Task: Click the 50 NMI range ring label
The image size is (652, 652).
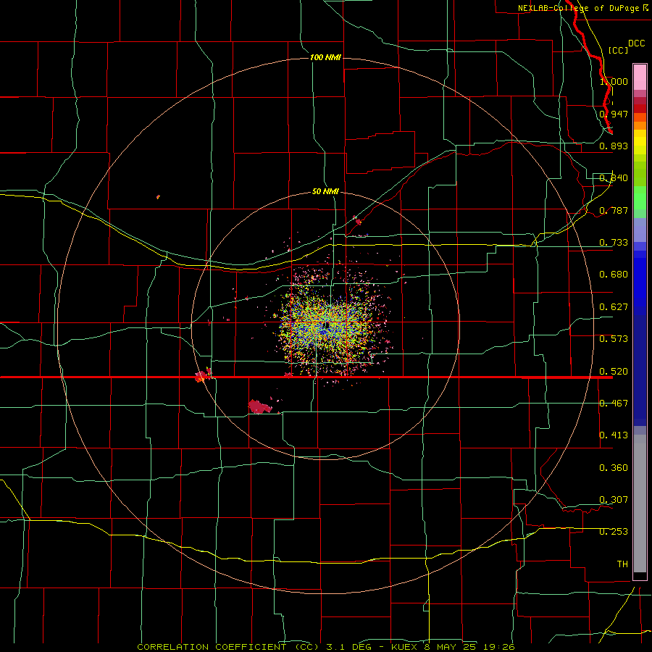Action: (325, 191)
